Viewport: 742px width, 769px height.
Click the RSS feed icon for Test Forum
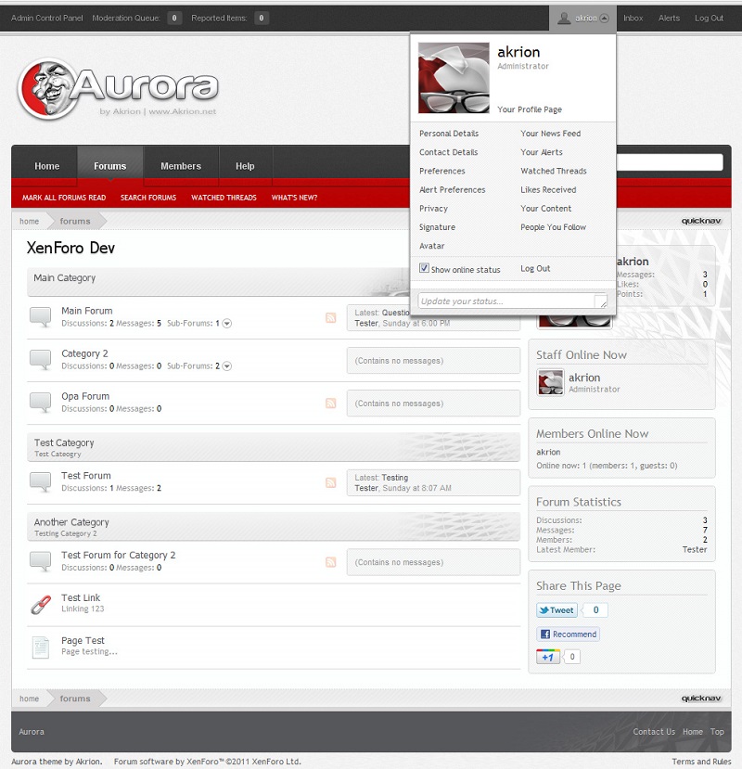point(331,482)
